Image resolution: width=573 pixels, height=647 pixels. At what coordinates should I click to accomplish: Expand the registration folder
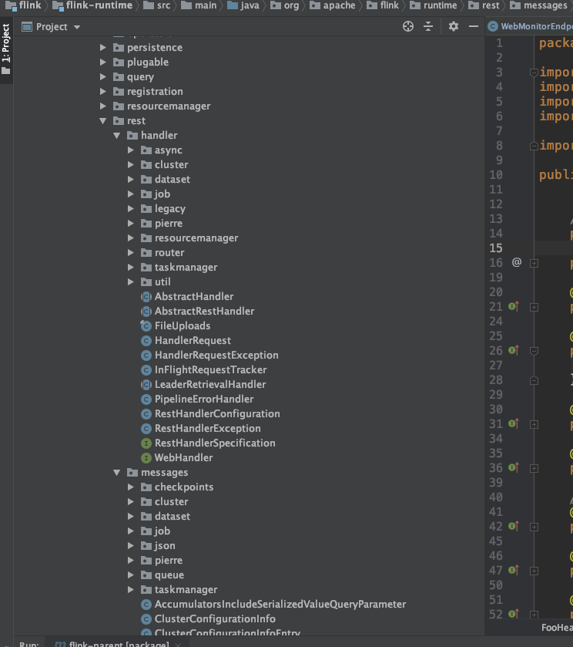103,92
